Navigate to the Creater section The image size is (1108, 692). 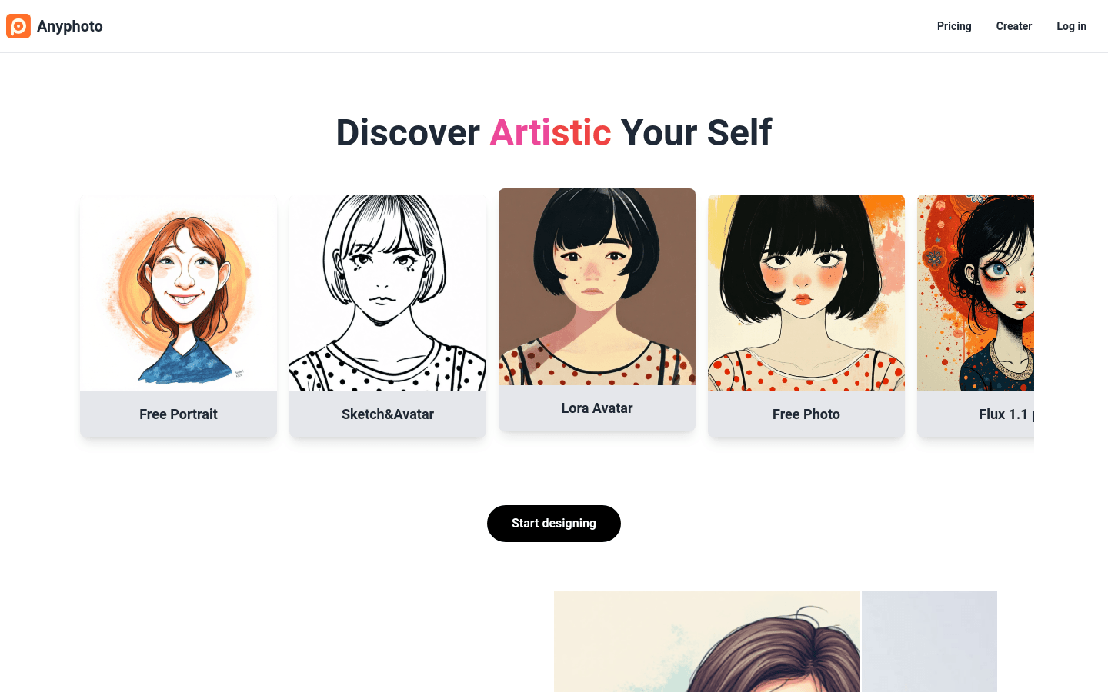click(1014, 25)
